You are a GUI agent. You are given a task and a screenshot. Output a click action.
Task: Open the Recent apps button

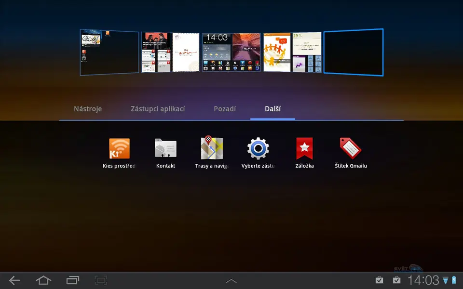point(72,280)
